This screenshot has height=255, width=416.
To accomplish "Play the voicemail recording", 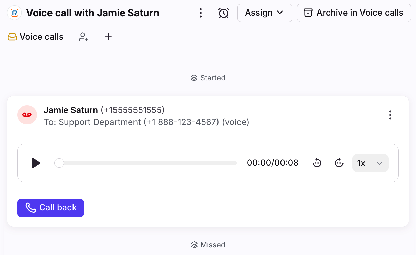I will pos(36,163).
